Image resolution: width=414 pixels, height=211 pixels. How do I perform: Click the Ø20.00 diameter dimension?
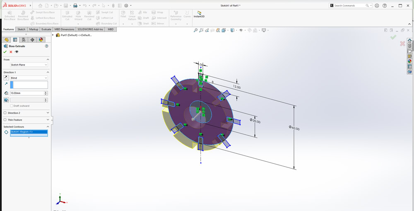coord(255,121)
